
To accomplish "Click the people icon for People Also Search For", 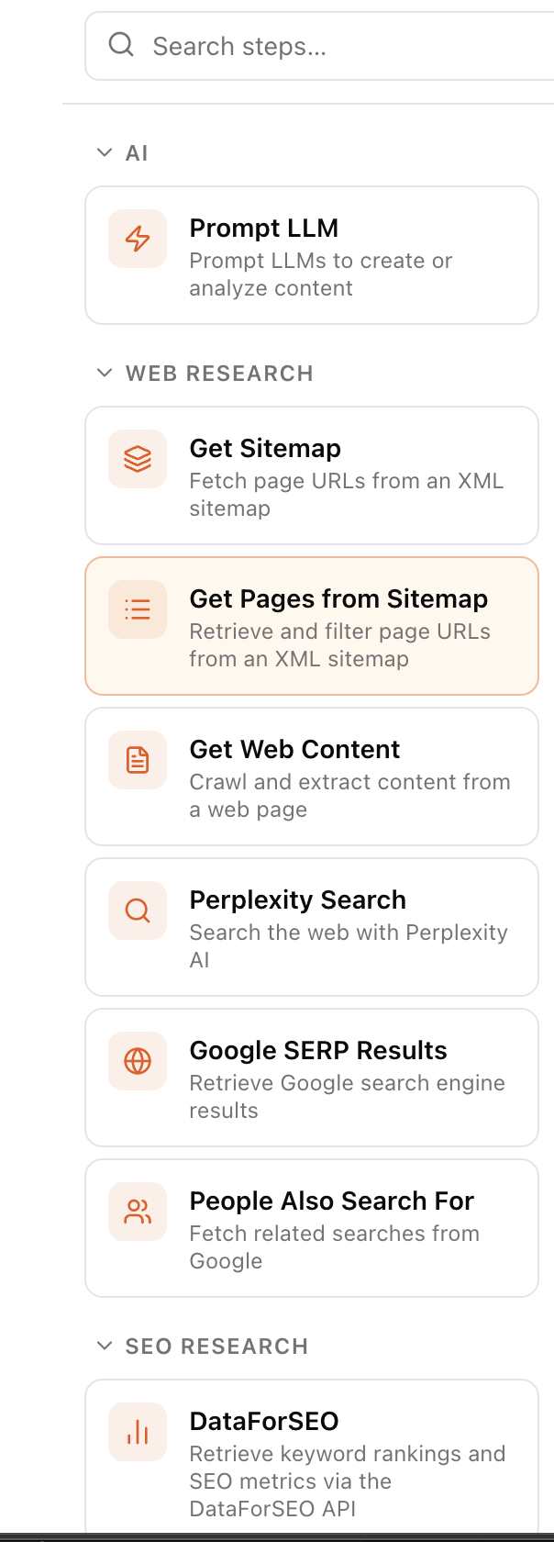I will click(x=138, y=1212).
